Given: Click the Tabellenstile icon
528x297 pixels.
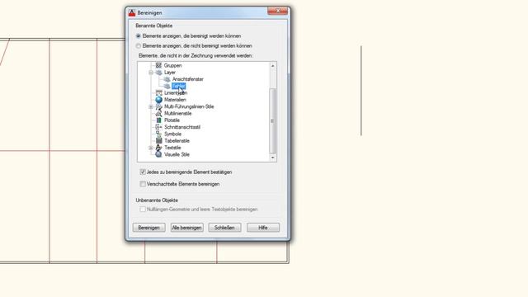Looking at the screenshot, I should tap(158, 141).
